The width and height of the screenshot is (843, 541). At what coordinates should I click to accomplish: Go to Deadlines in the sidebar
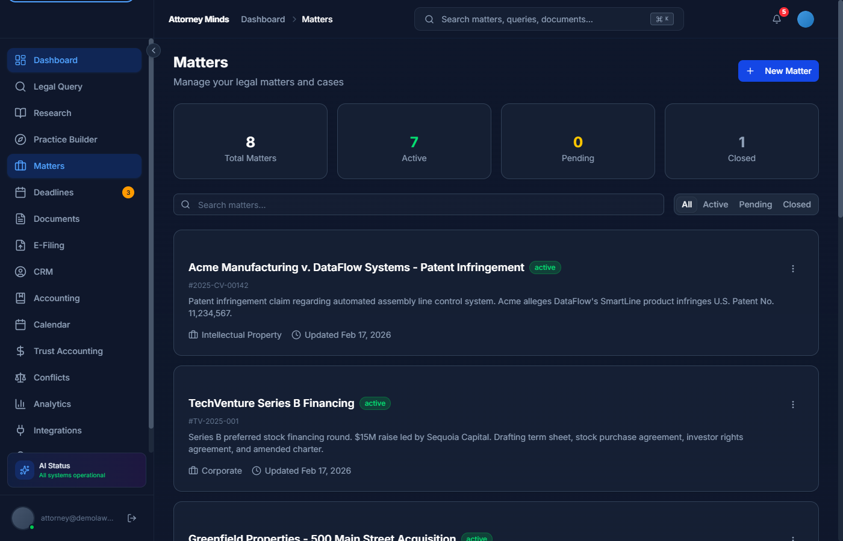(54, 192)
